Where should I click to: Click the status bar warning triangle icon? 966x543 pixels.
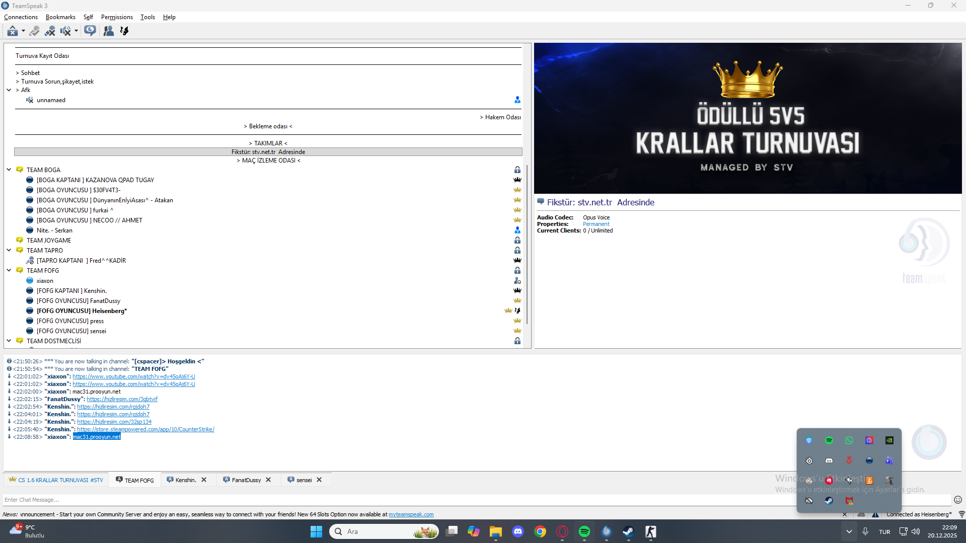click(x=875, y=515)
